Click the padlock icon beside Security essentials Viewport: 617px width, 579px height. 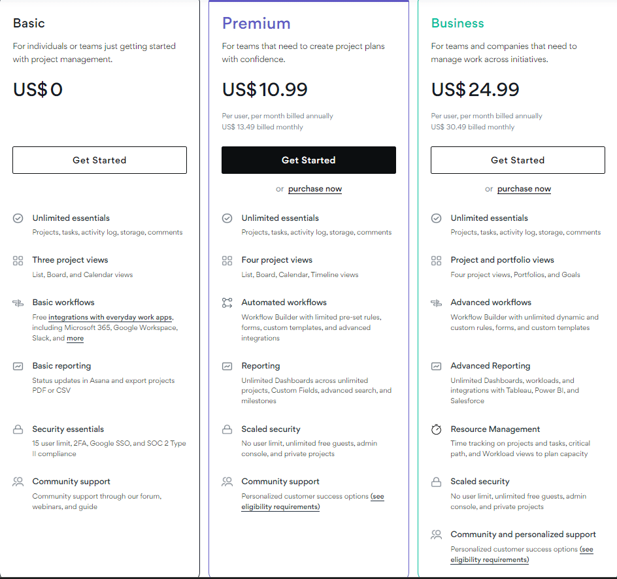coord(18,429)
